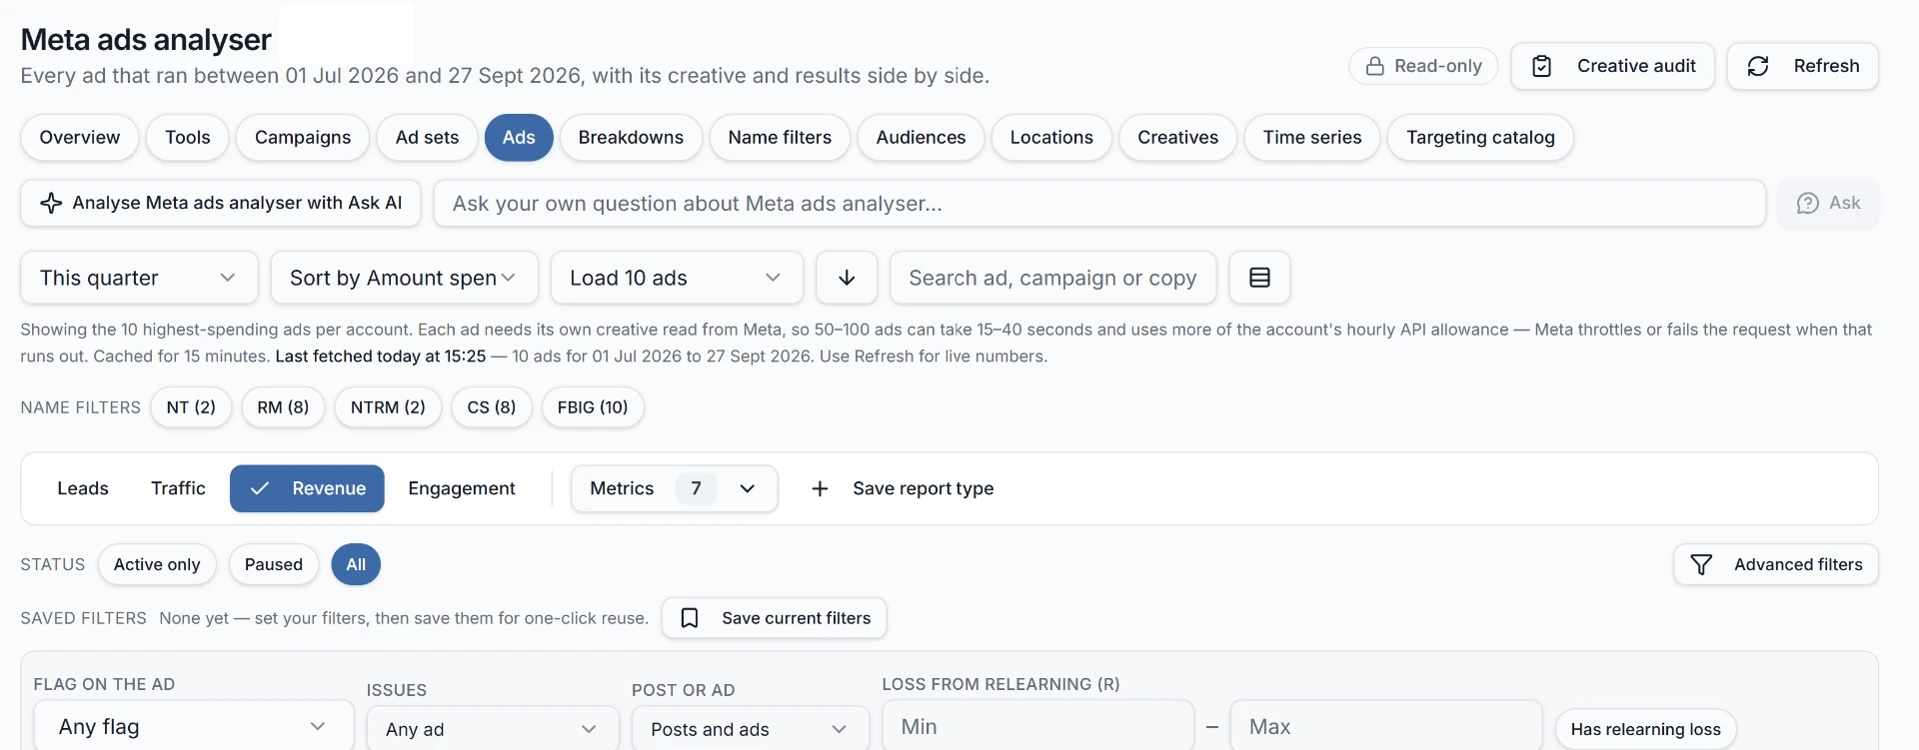Click the plus icon for Save report type

click(820, 488)
